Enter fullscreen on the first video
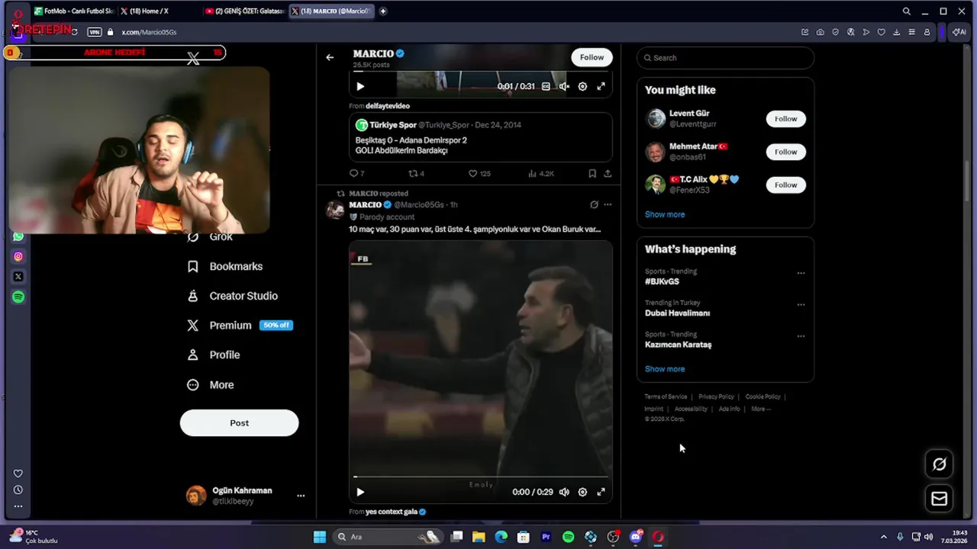 coord(601,86)
